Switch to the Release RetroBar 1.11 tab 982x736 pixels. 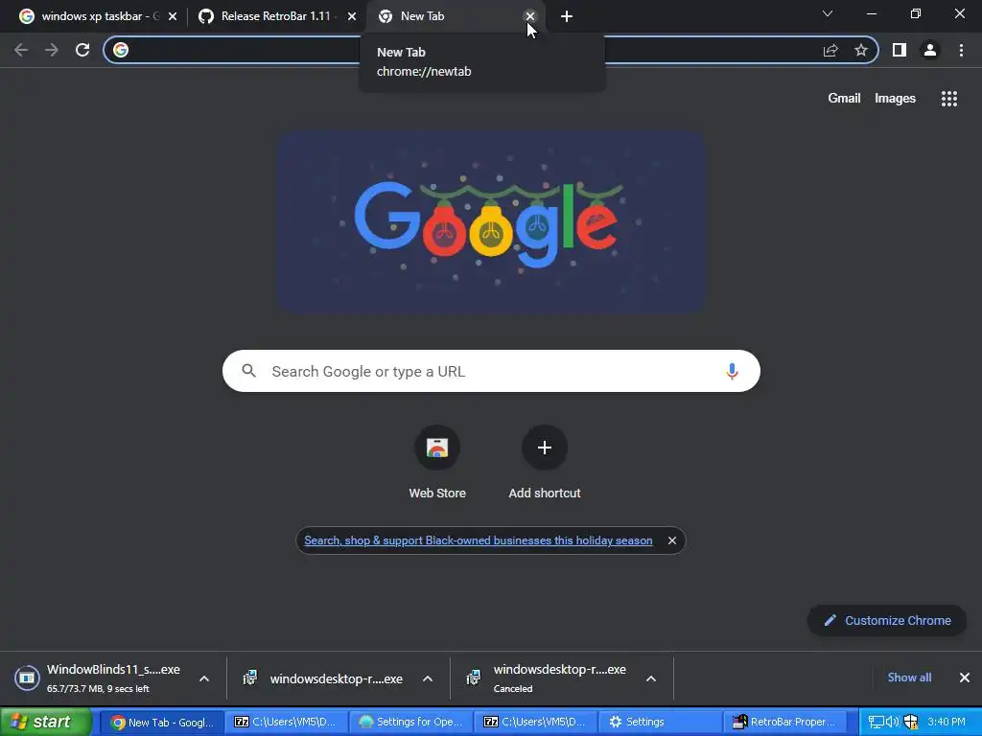(x=275, y=16)
